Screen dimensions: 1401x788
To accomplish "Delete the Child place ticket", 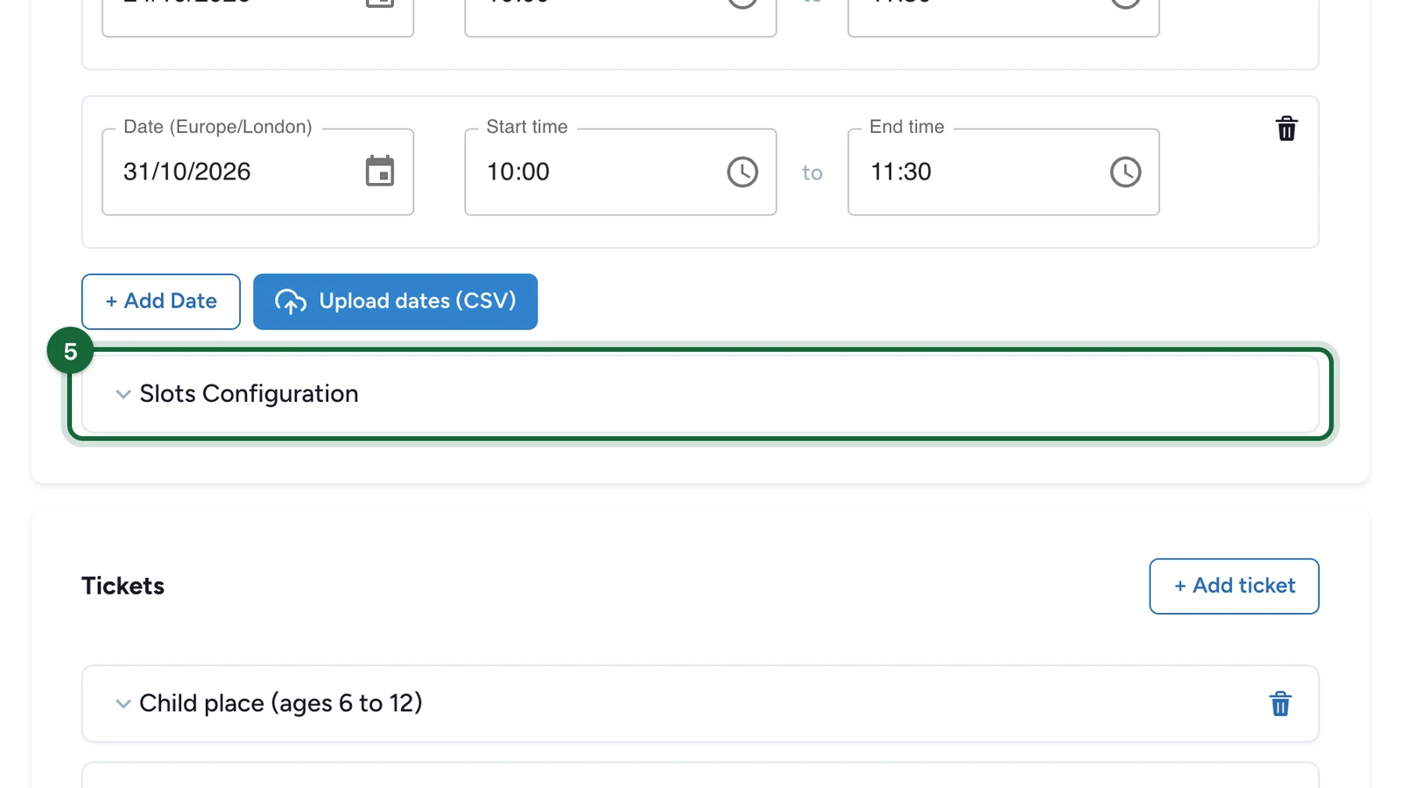I will [x=1280, y=704].
